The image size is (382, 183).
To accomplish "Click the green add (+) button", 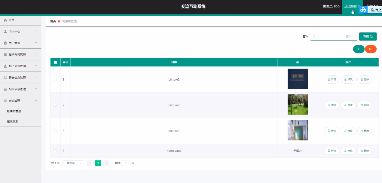I will (358, 49).
